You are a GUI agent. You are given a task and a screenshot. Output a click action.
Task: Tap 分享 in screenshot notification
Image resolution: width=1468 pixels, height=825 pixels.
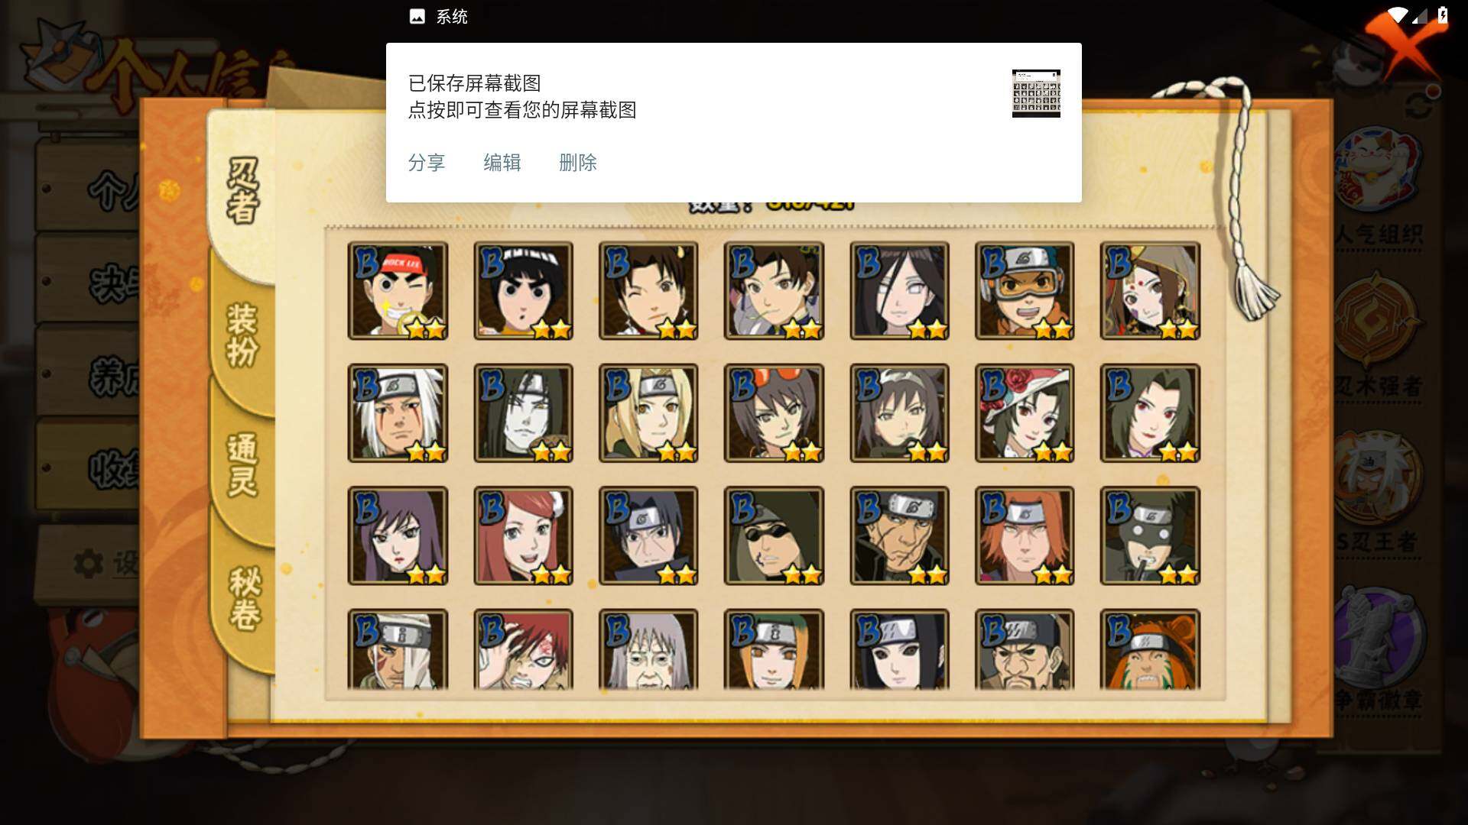[x=427, y=163]
